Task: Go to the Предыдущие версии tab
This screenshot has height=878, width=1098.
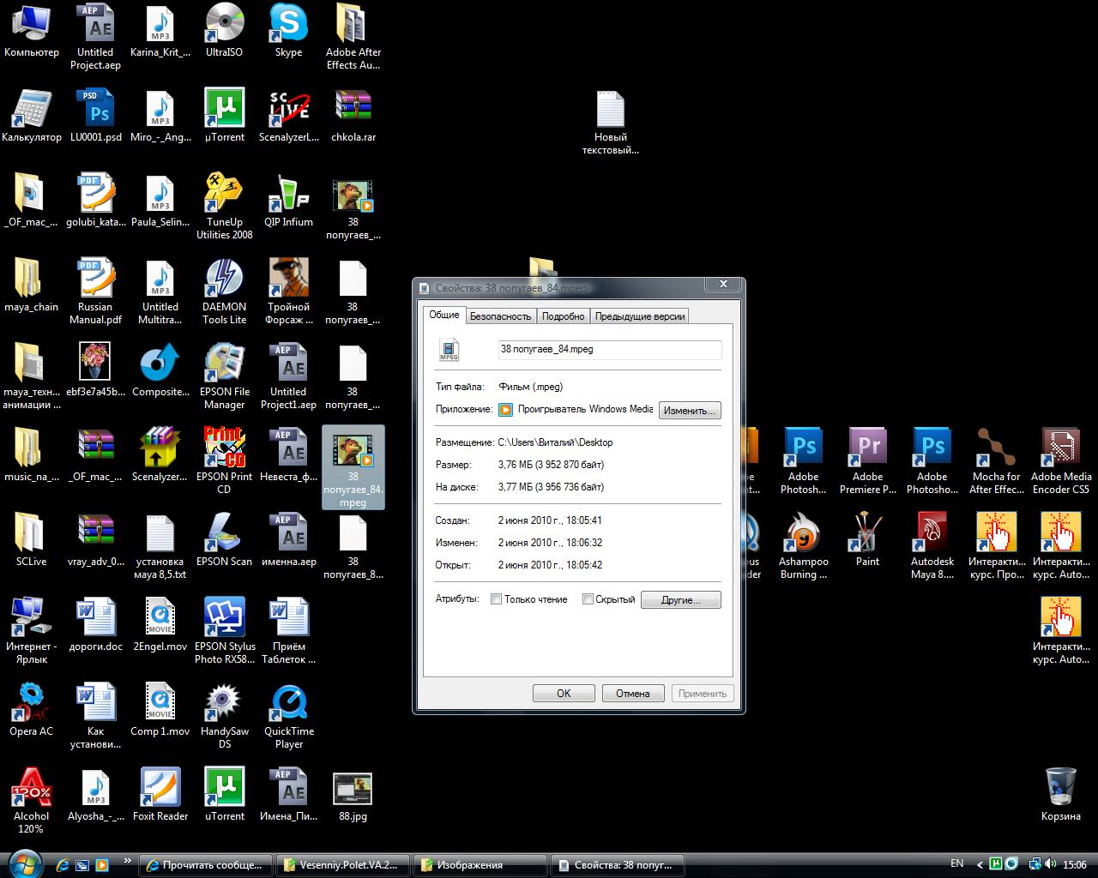Action: coord(640,316)
